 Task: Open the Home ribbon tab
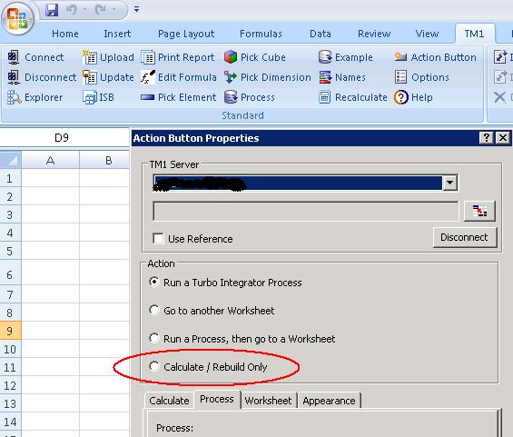[x=65, y=34]
